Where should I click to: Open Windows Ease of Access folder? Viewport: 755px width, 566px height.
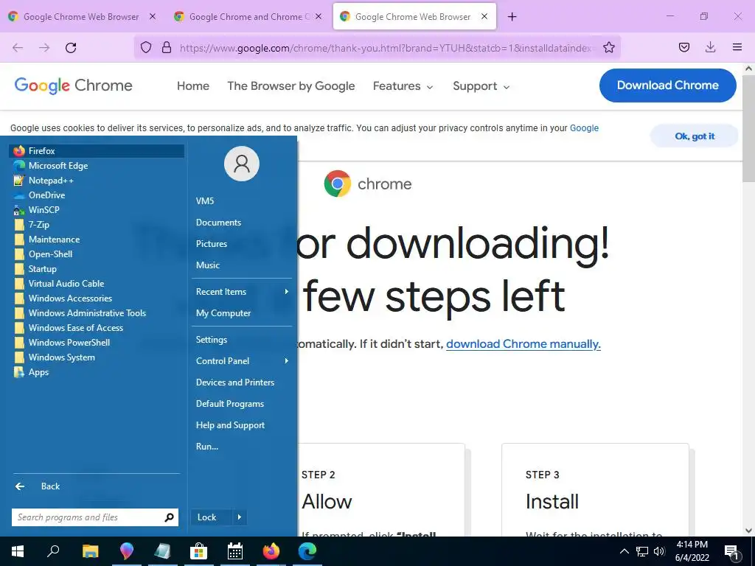click(97, 328)
